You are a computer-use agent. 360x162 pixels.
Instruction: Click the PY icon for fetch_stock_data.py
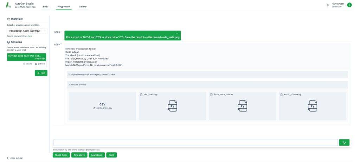[243, 106]
